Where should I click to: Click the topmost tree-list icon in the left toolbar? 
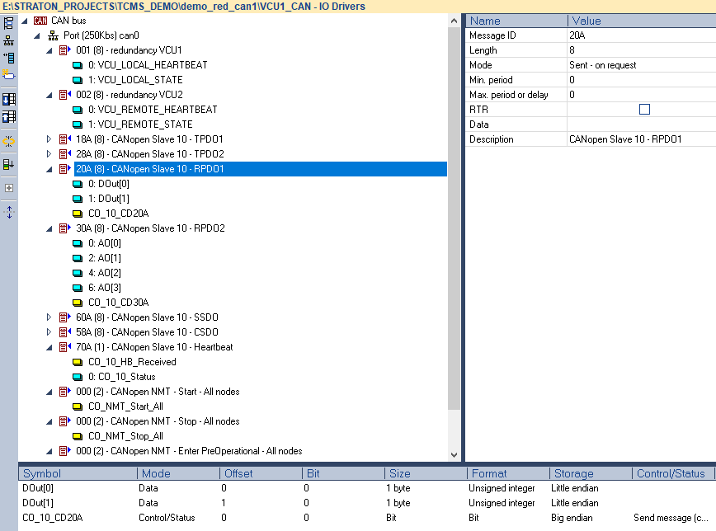click(x=9, y=22)
